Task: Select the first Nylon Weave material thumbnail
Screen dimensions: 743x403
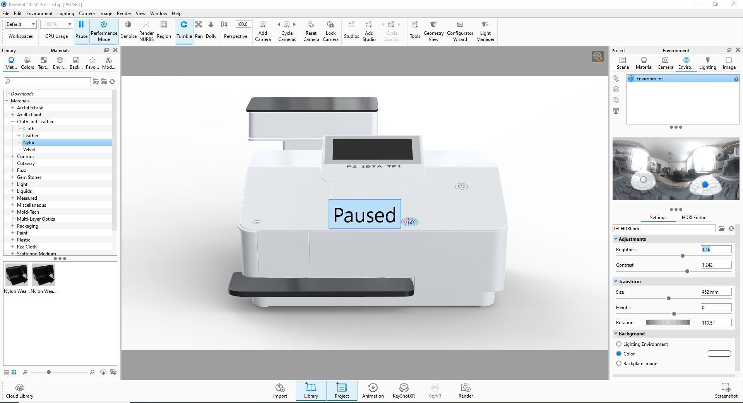Action: point(16,275)
